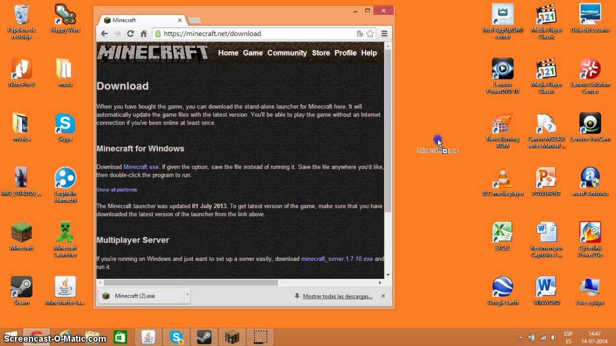Viewport: 616px width, 346px height.
Task: Click the translate page icon in address bar
Action: point(359,34)
